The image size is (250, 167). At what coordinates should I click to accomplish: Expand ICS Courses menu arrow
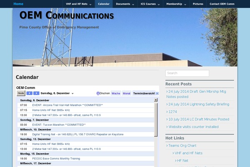159,5
